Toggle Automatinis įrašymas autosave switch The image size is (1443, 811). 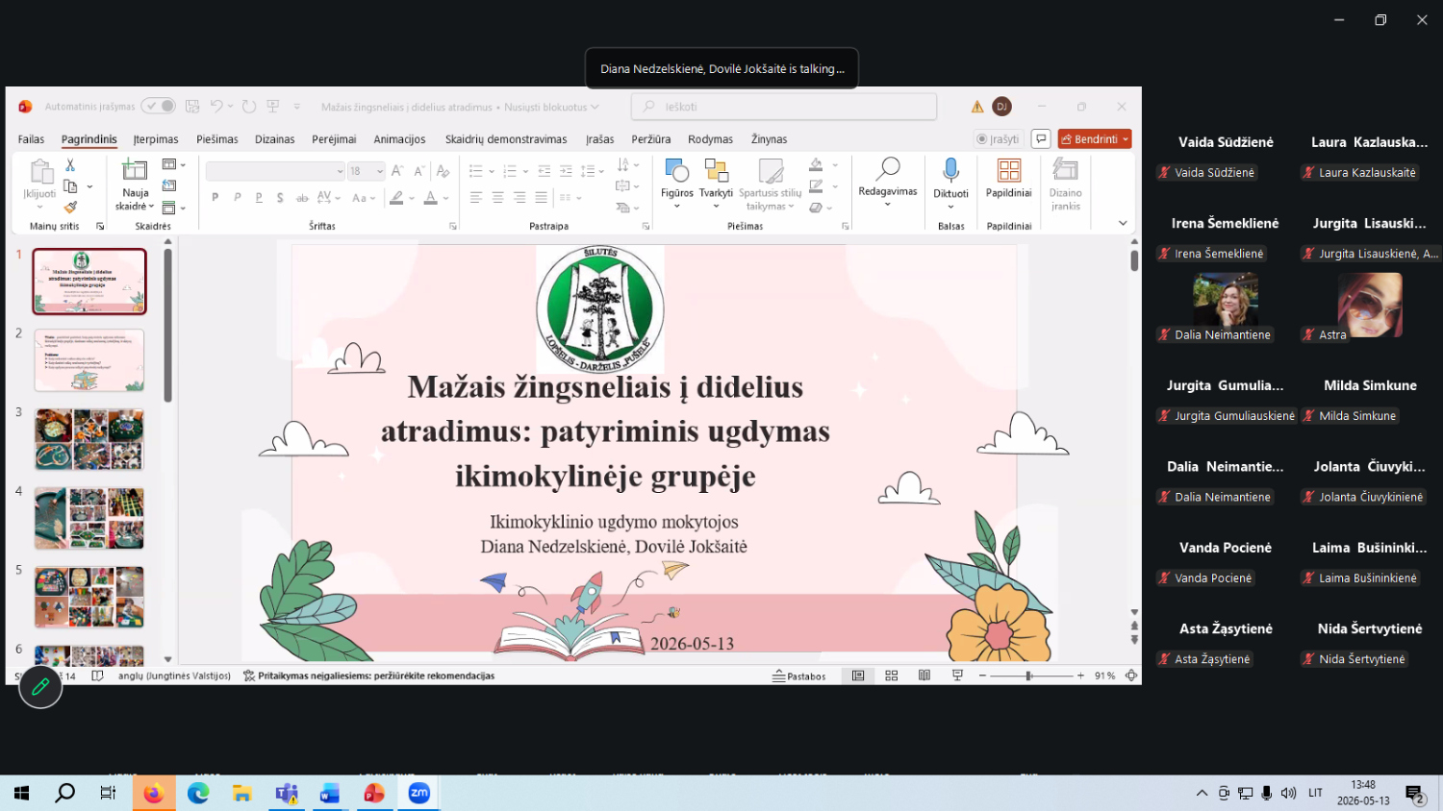pyautogui.click(x=159, y=107)
